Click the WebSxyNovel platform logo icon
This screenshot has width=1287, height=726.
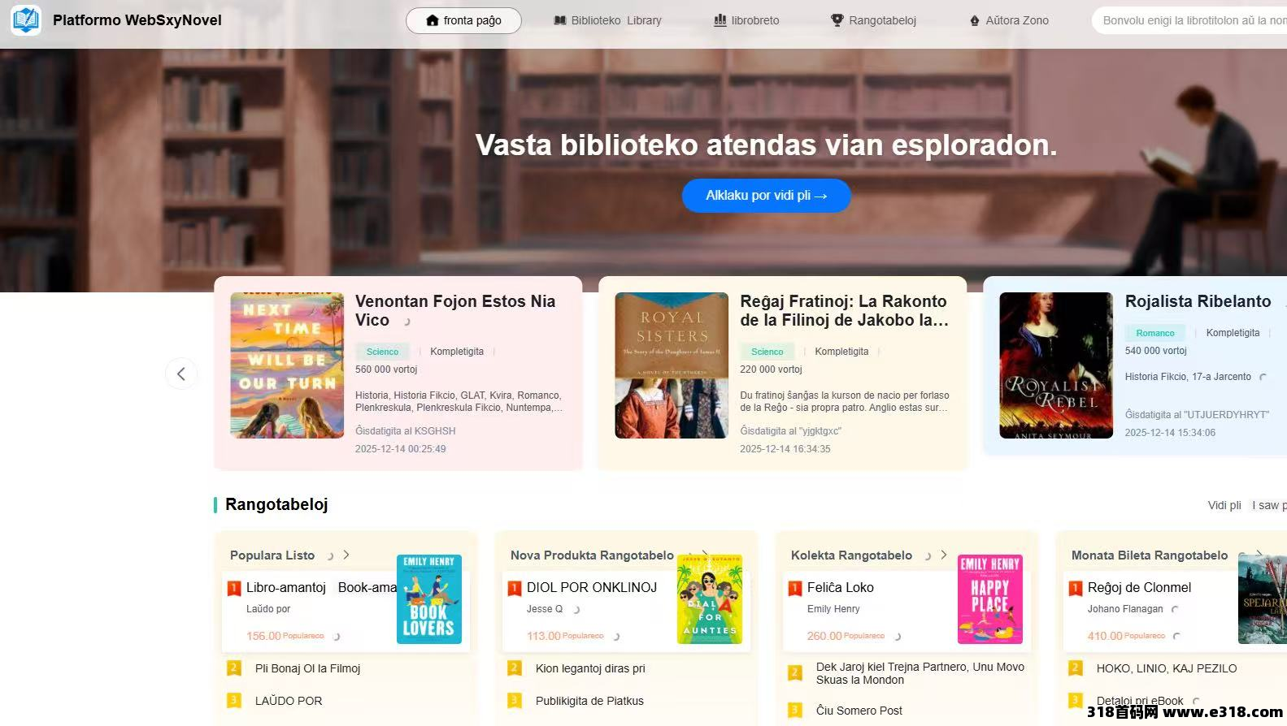click(26, 19)
